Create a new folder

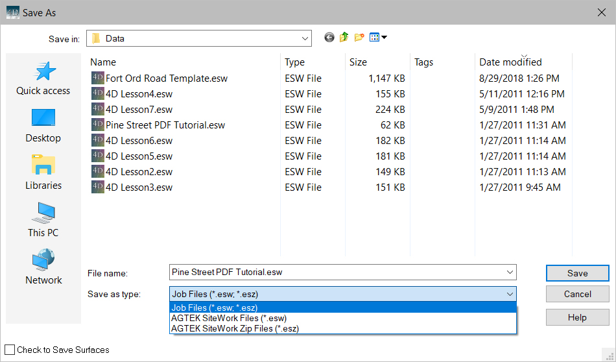coord(359,38)
